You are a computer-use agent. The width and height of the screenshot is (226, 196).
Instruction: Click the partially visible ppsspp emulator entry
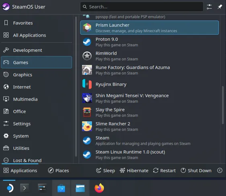pos(150,17)
